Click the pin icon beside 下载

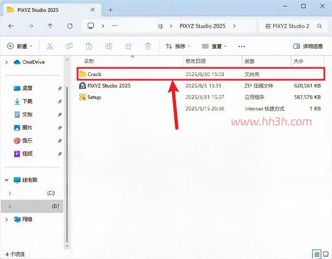60,101
